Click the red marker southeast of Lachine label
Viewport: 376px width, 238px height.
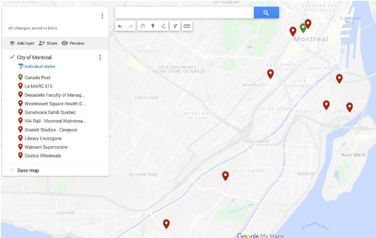(166, 224)
